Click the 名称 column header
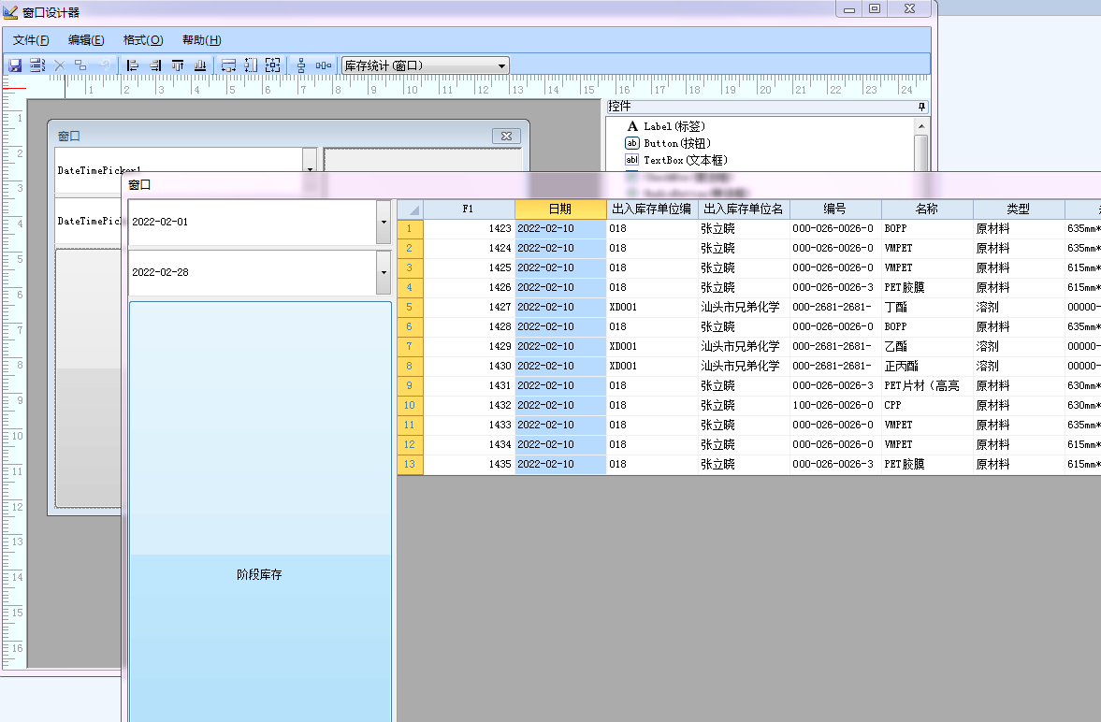Viewport: 1101px width, 722px height. coord(928,209)
